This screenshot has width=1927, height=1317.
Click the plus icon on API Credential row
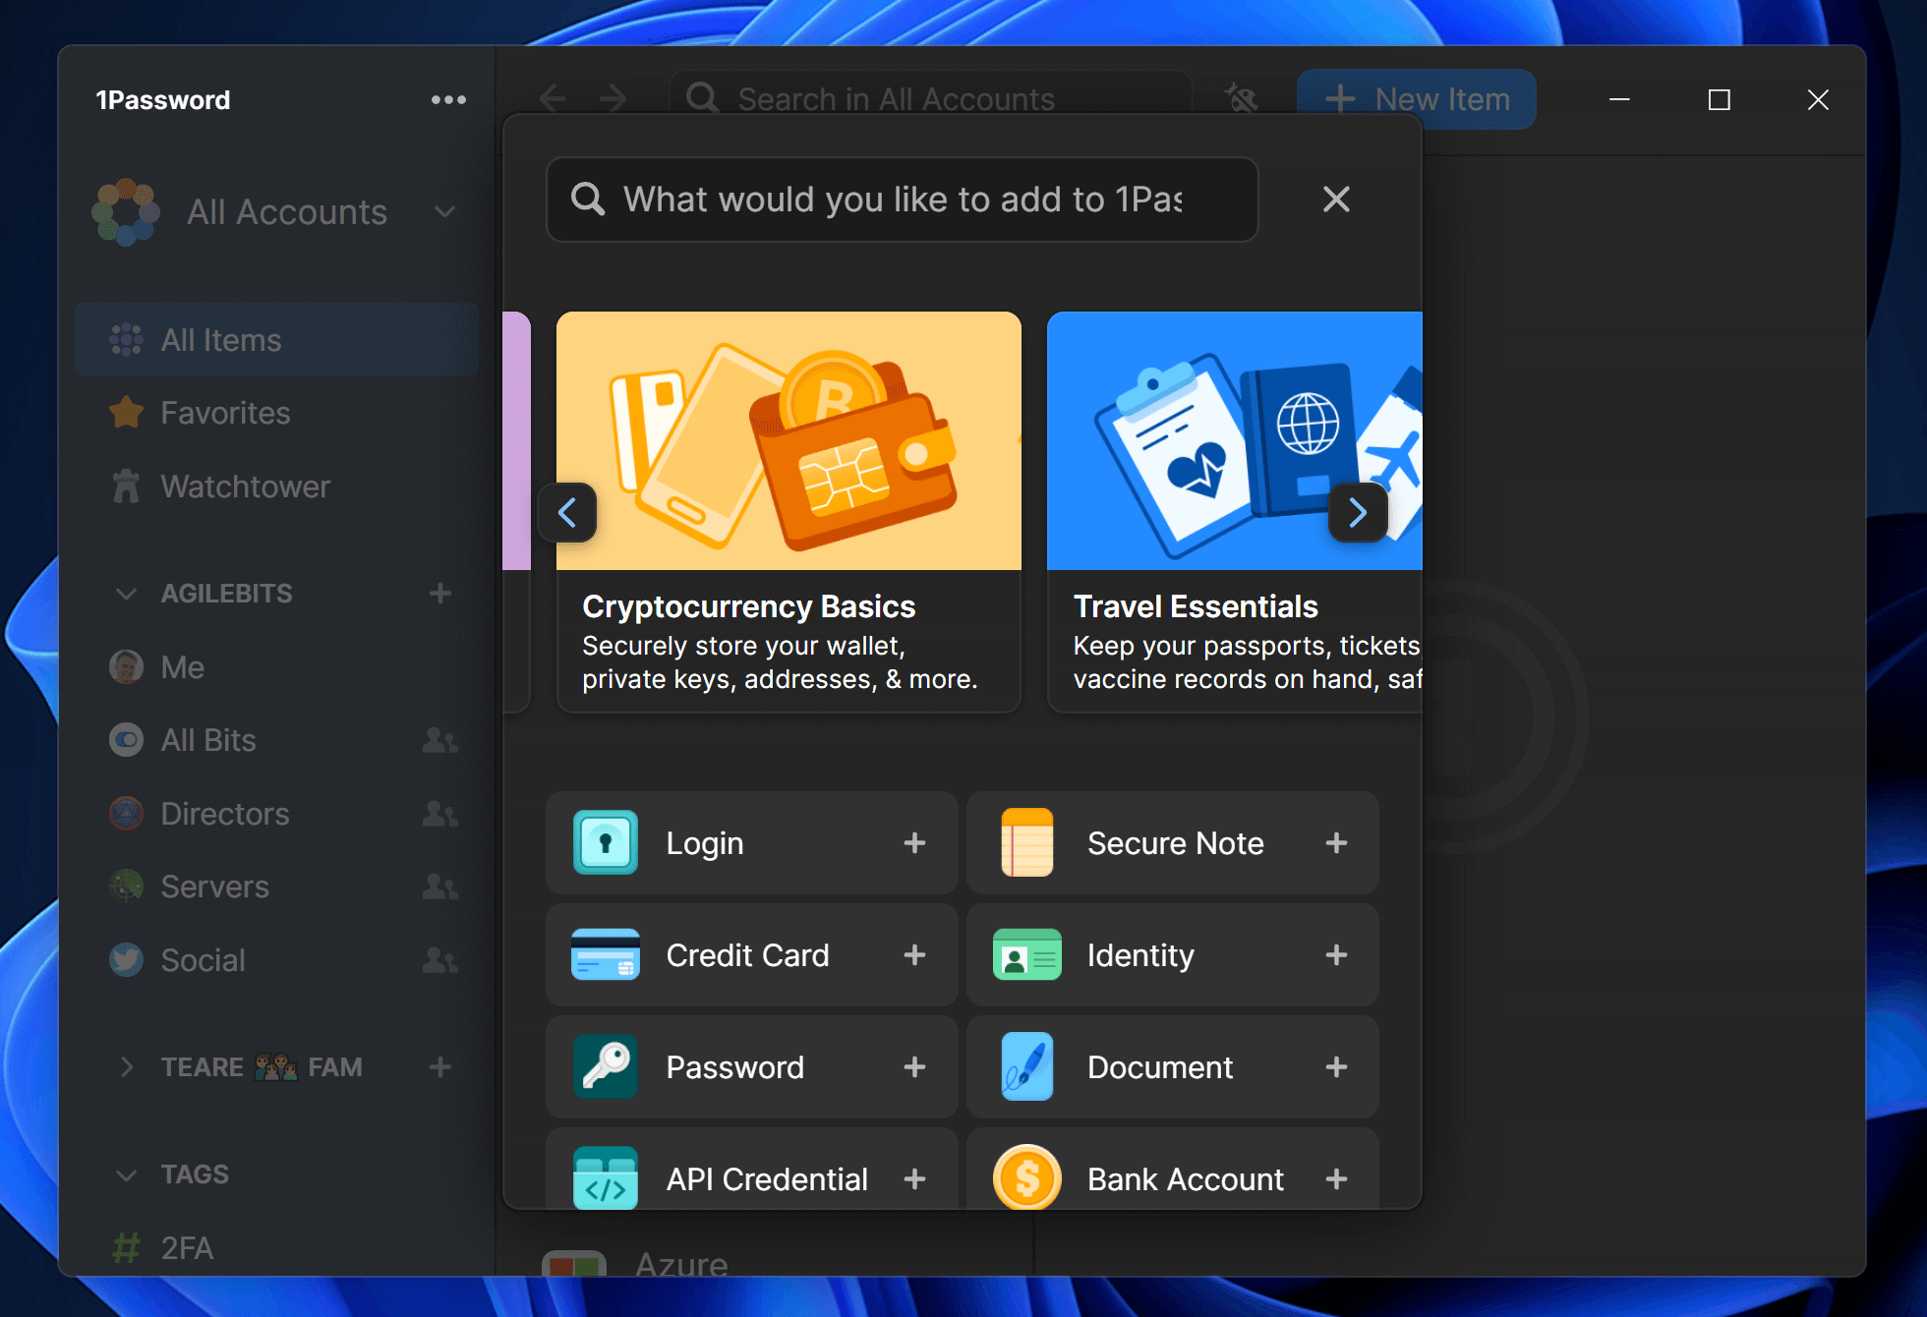coord(915,1179)
